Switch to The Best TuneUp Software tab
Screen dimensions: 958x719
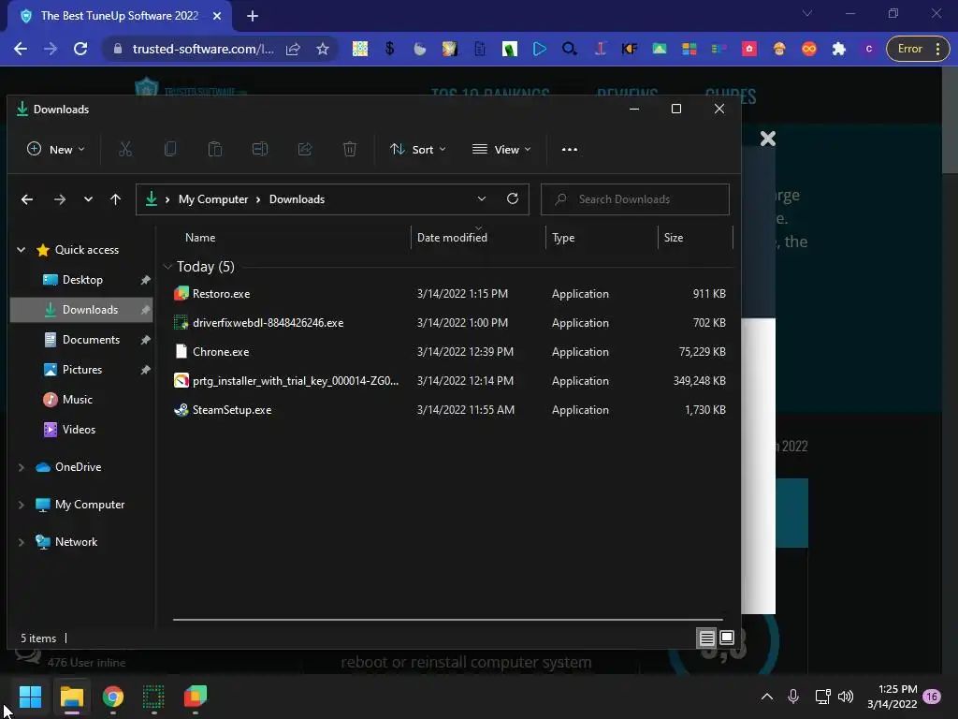[120, 16]
